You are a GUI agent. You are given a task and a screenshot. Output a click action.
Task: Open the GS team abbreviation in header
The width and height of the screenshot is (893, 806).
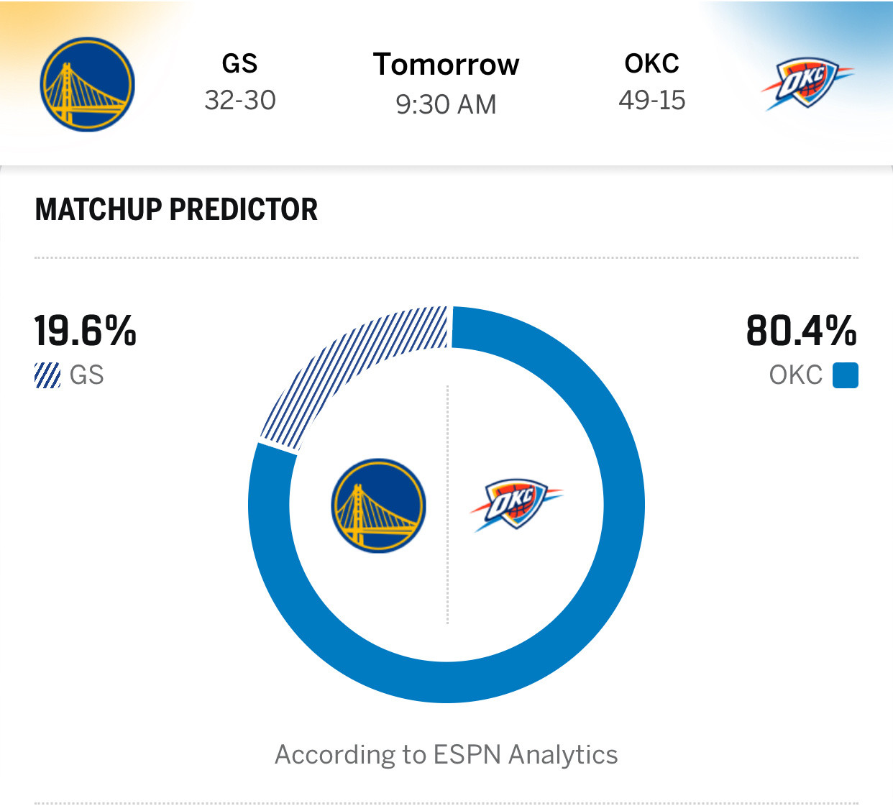click(x=239, y=63)
